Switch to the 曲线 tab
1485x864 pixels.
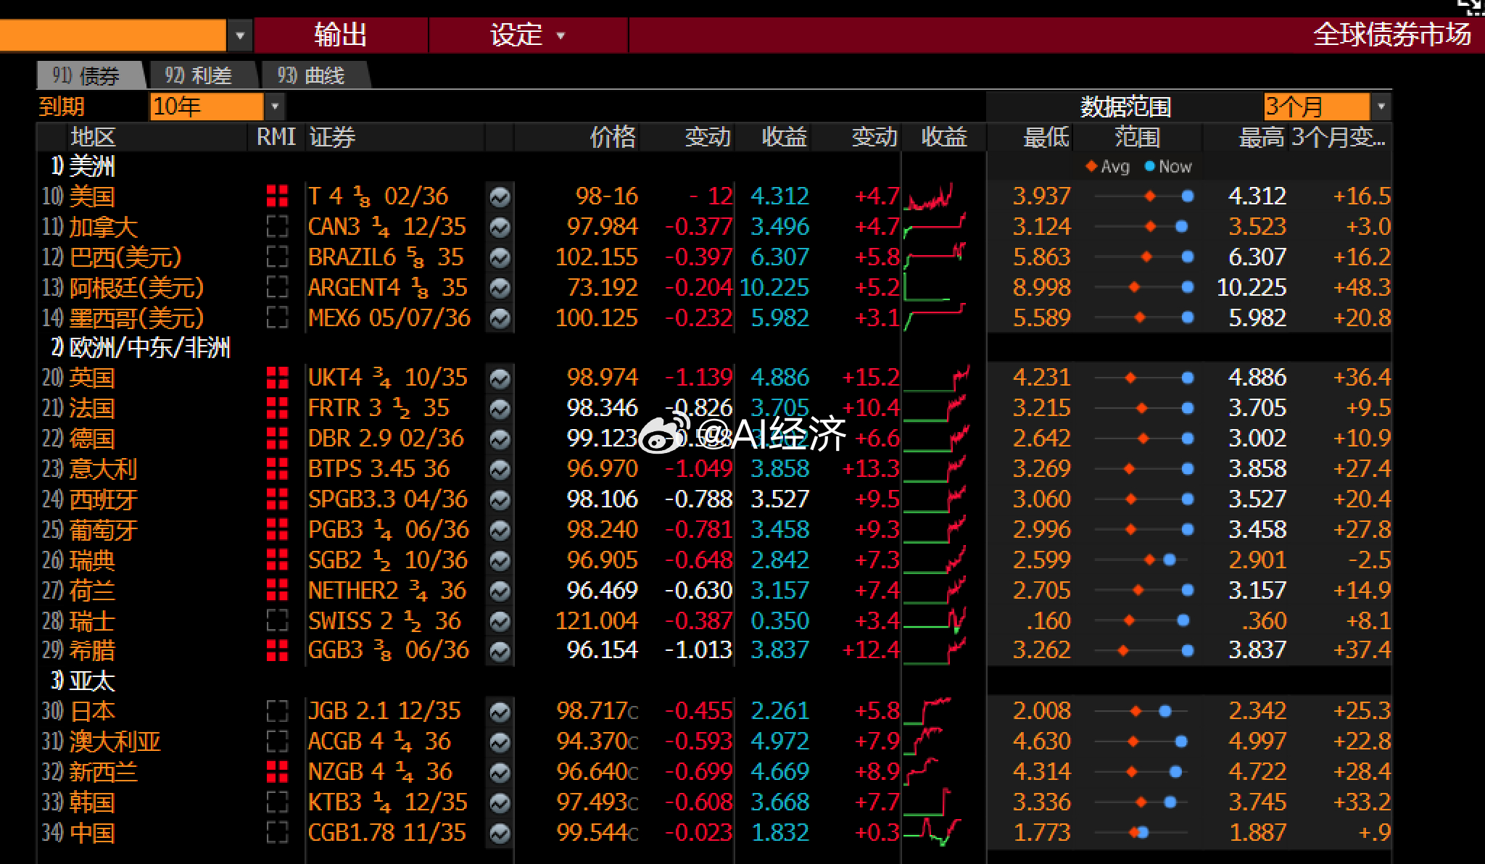(x=311, y=75)
